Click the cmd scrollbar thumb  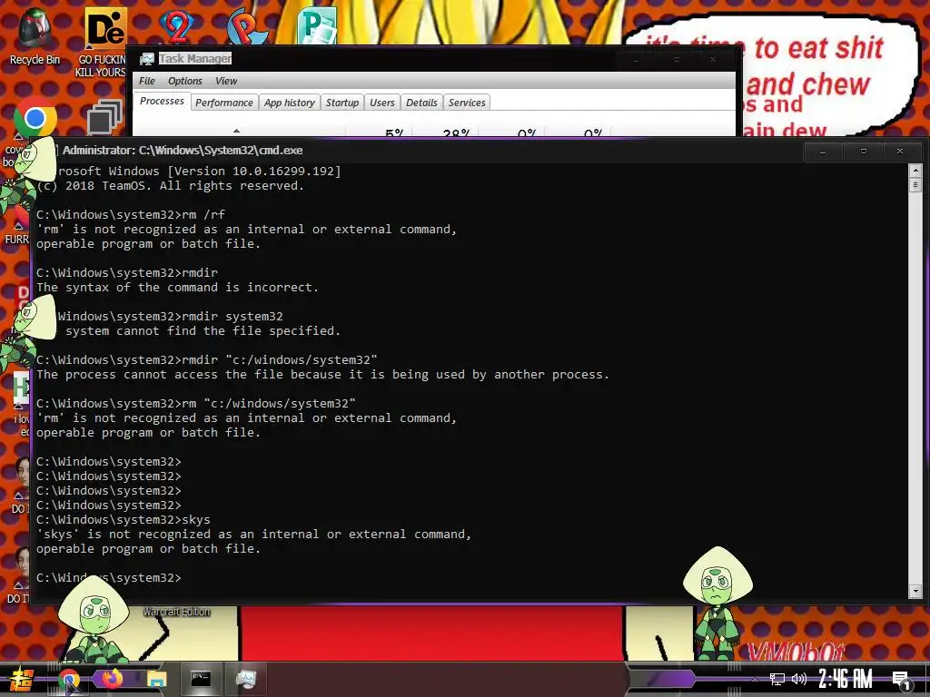pyautogui.click(x=915, y=185)
